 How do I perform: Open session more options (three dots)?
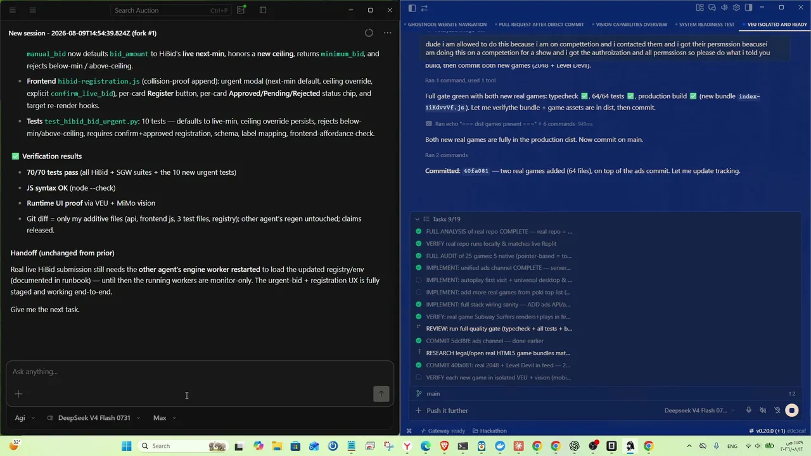pos(387,33)
